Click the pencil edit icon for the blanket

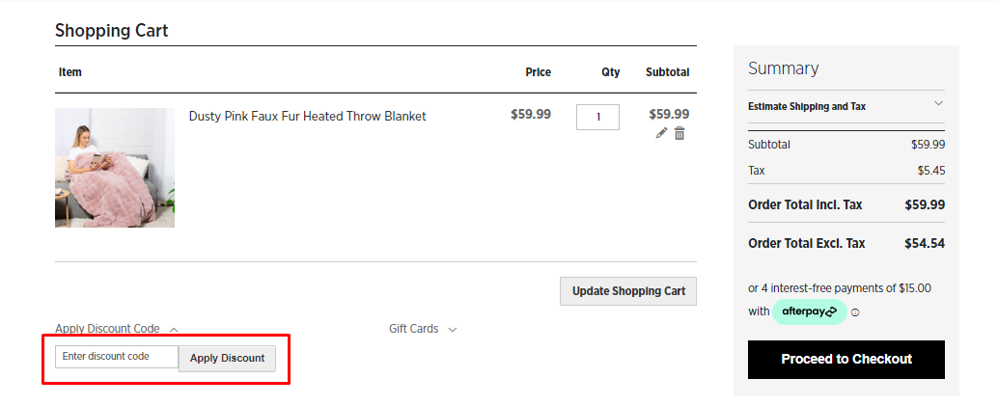pos(661,134)
